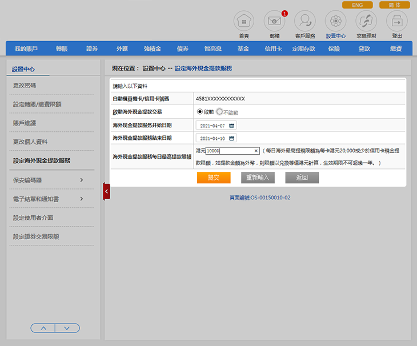Collapse the sidebar with red arrow handle
Screen dimensions: 417x346
point(106,191)
